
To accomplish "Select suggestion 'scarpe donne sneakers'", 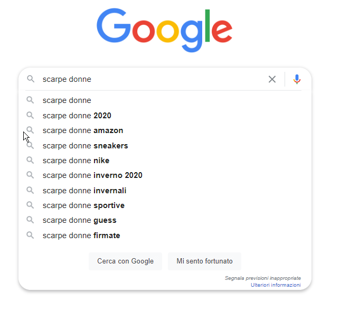I will pyautogui.click(x=165, y=146).
